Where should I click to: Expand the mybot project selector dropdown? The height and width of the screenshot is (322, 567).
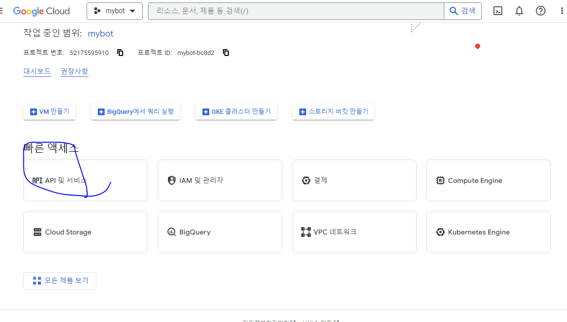[x=115, y=11]
